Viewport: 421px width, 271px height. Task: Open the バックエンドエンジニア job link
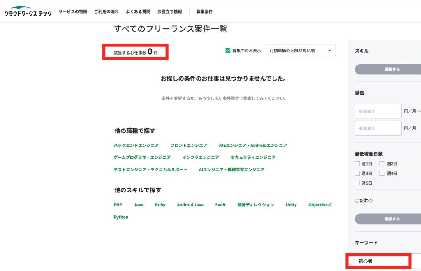(x=136, y=146)
